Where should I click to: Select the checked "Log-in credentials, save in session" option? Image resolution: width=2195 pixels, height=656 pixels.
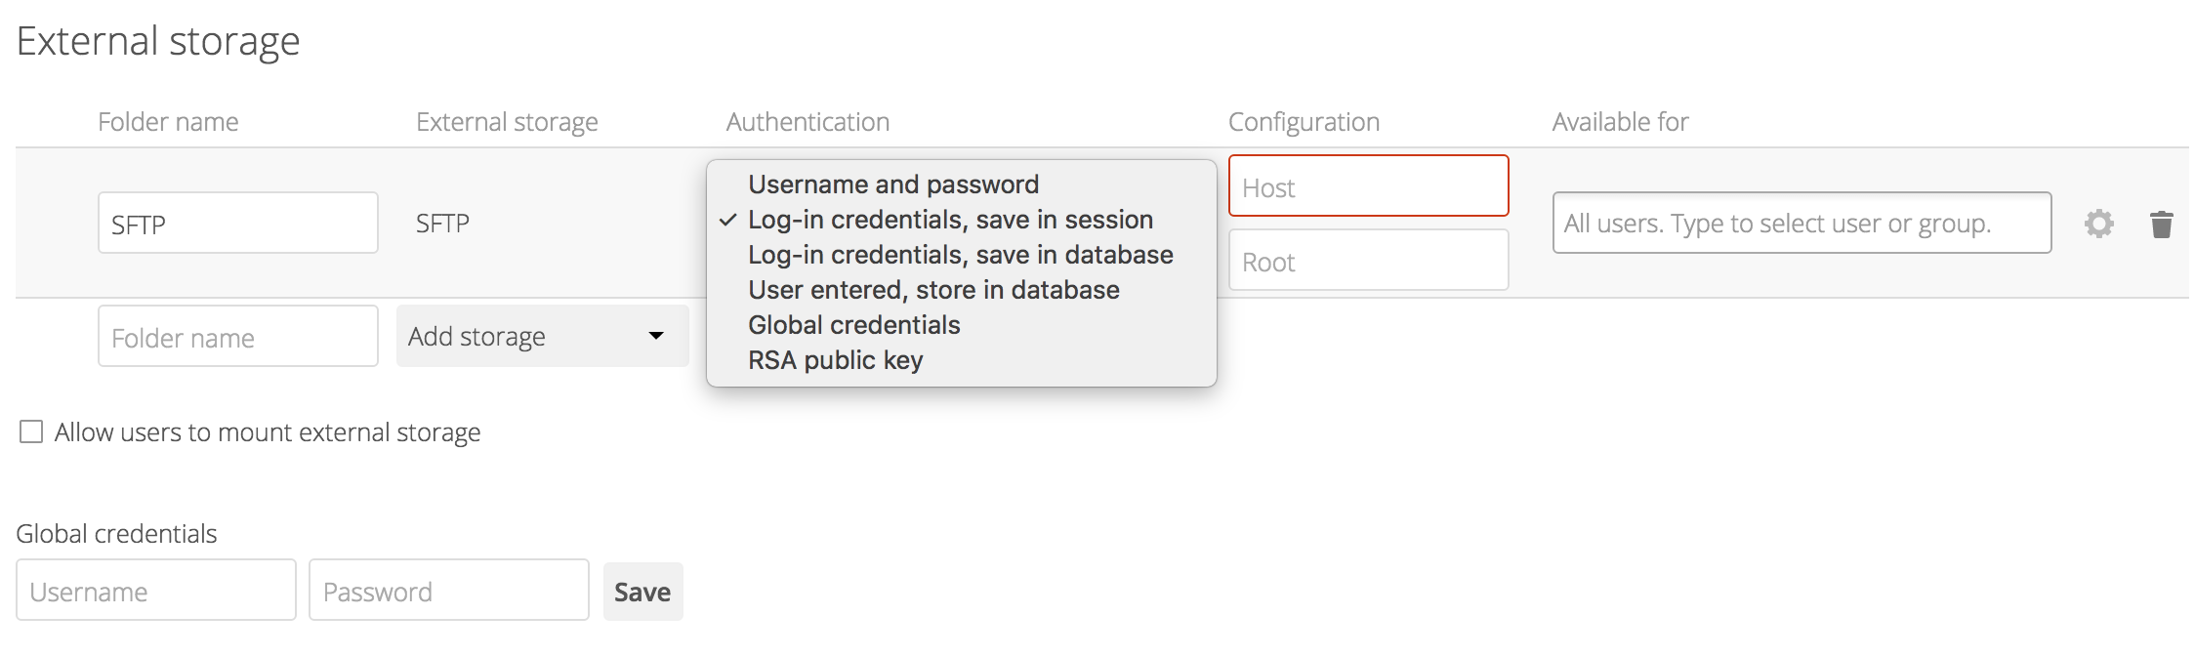[x=949, y=220]
